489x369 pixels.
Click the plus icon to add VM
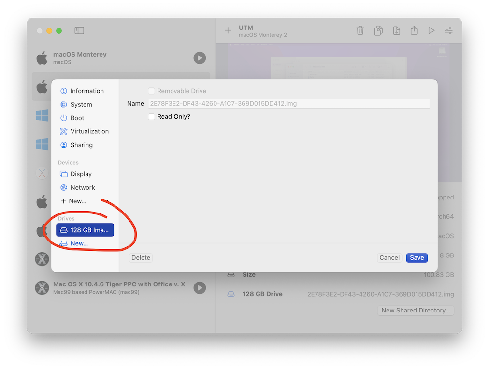[228, 30]
